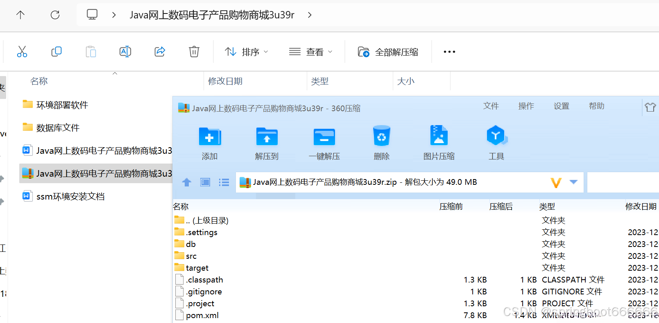
Task: Click the orange V icon in path bar
Action: (x=556, y=182)
